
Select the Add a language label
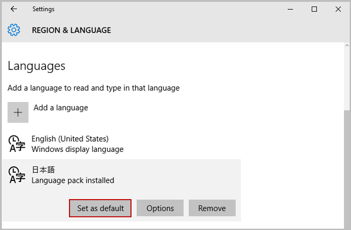click(x=61, y=107)
